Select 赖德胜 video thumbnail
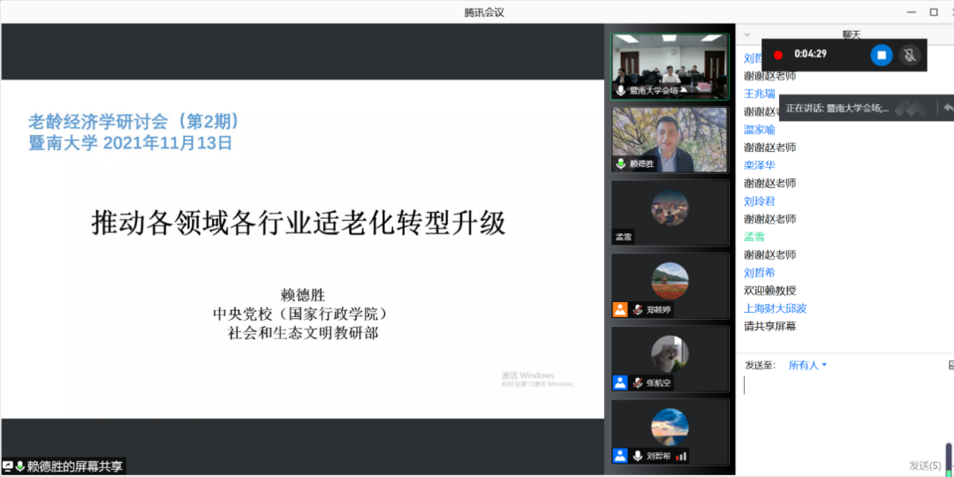954x477 pixels. [x=670, y=140]
